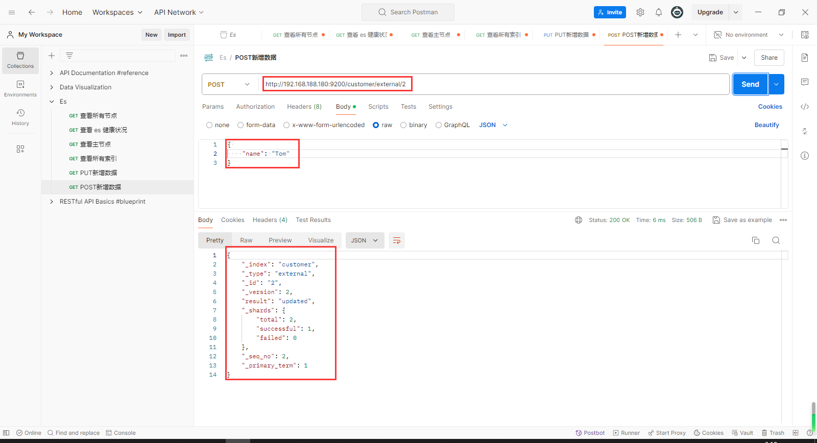Select the raw body type

point(376,125)
